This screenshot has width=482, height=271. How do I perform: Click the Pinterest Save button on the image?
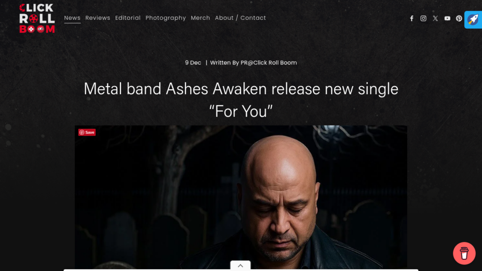(87, 132)
